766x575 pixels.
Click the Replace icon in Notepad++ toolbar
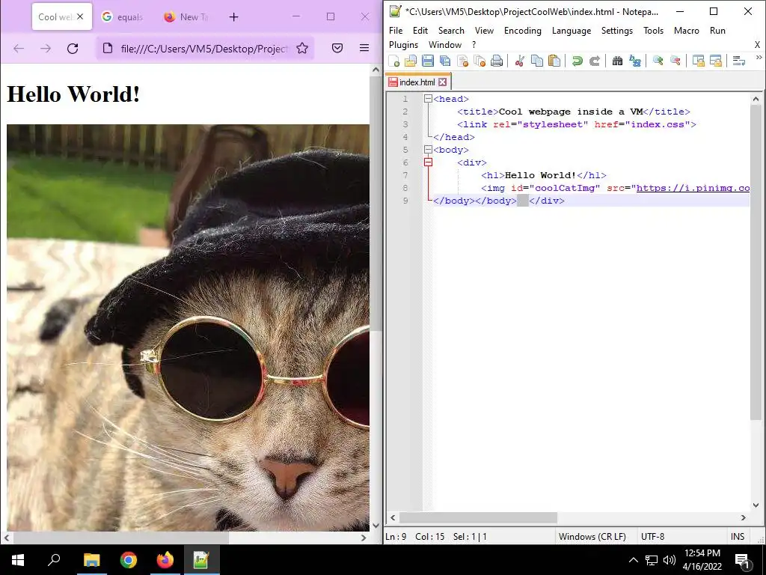[634, 61]
